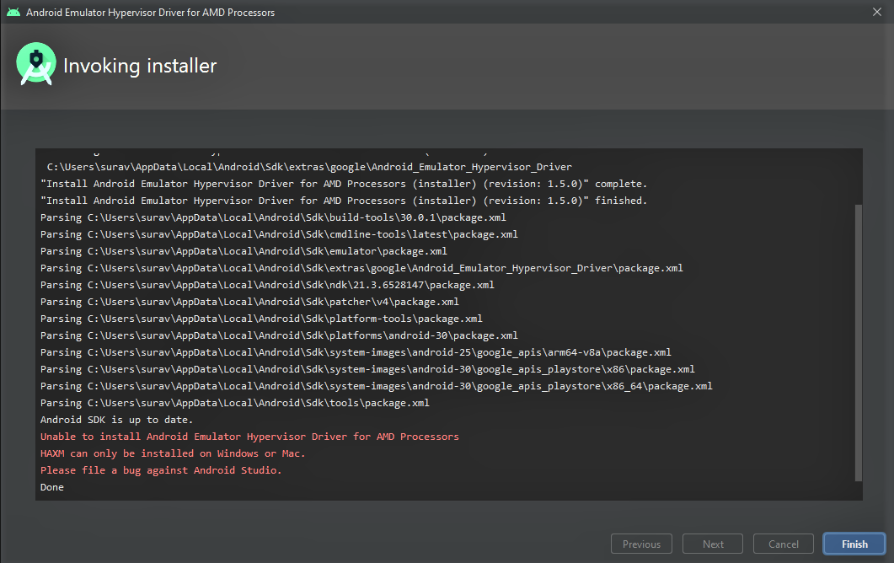Click the path line ending extras\google\Android_Emulator_Hypervisor_Driver

(x=309, y=167)
